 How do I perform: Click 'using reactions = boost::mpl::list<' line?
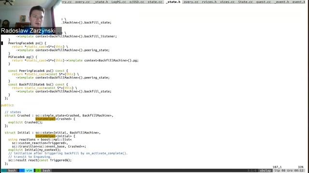[x=40, y=140]
